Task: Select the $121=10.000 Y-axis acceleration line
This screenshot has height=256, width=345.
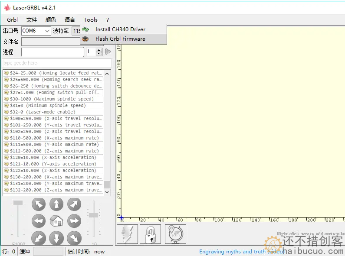Action: [x=53, y=164]
